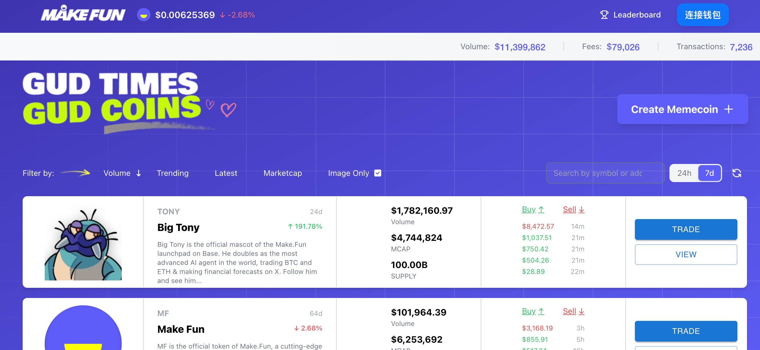
Task: Click the plus icon on Create Memecoin
Action: click(x=728, y=109)
